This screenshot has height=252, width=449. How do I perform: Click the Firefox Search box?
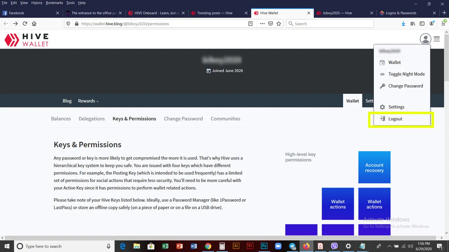[330, 24]
